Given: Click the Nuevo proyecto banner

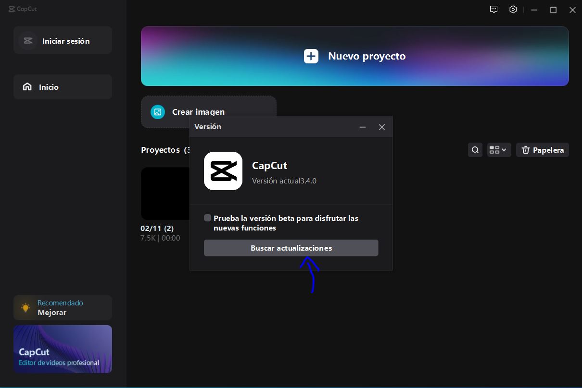Looking at the screenshot, I should (x=354, y=56).
